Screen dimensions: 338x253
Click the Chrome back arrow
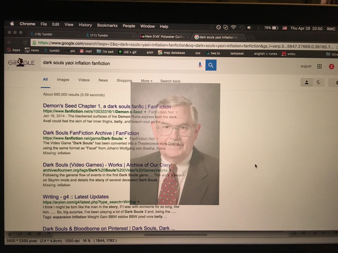(9, 42)
